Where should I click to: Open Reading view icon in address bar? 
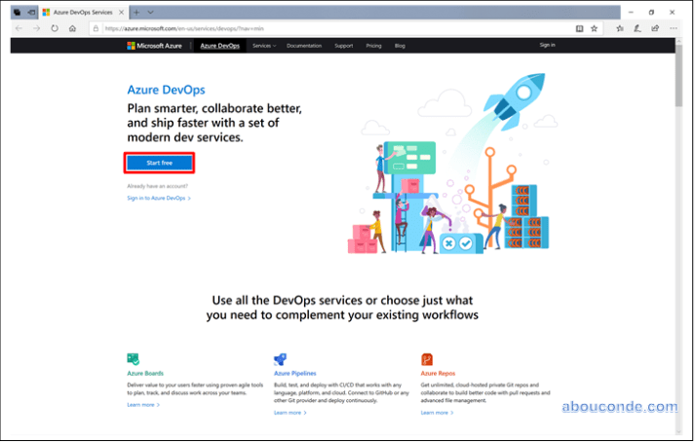579,28
